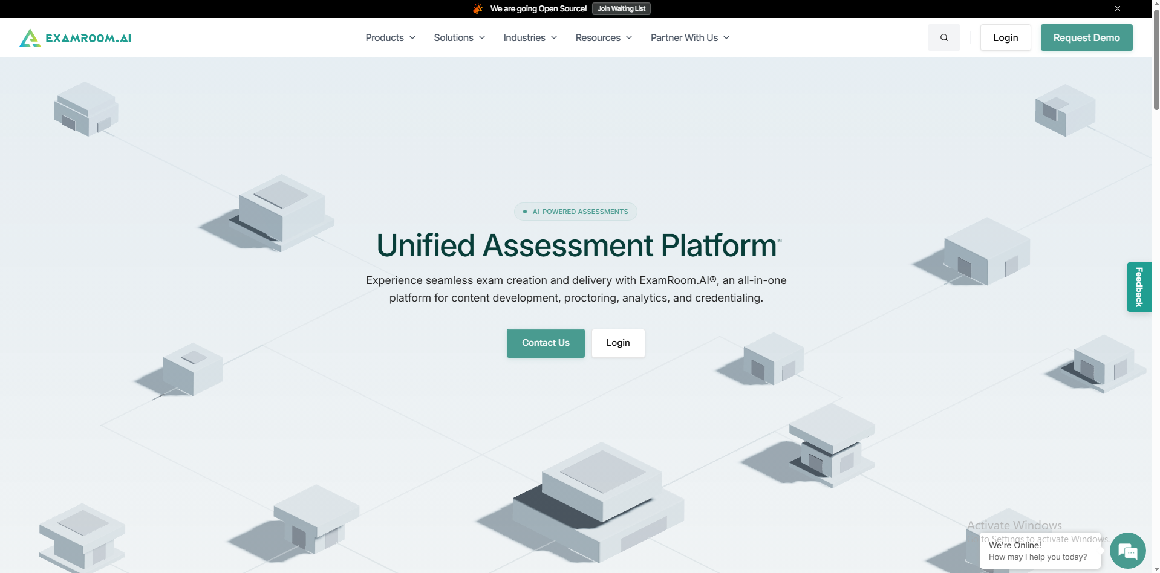Expand the chevron next to Solutions
Image resolution: width=1160 pixels, height=573 pixels.
(x=482, y=37)
